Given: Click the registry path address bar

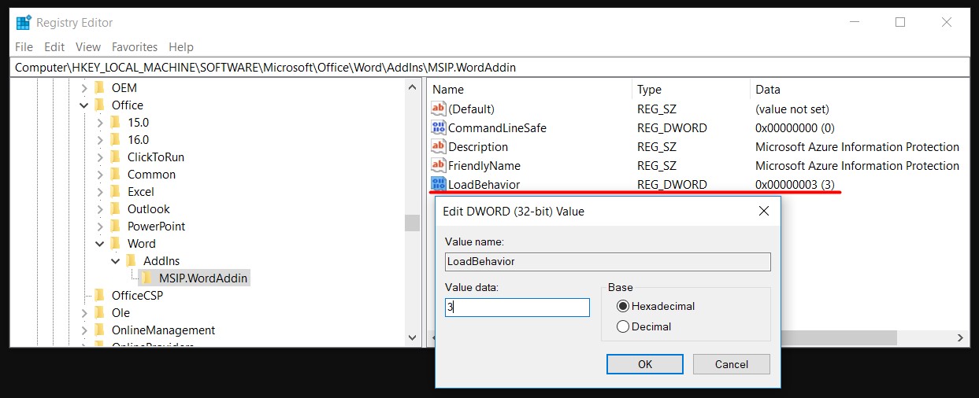Looking at the screenshot, I should [491, 68].
